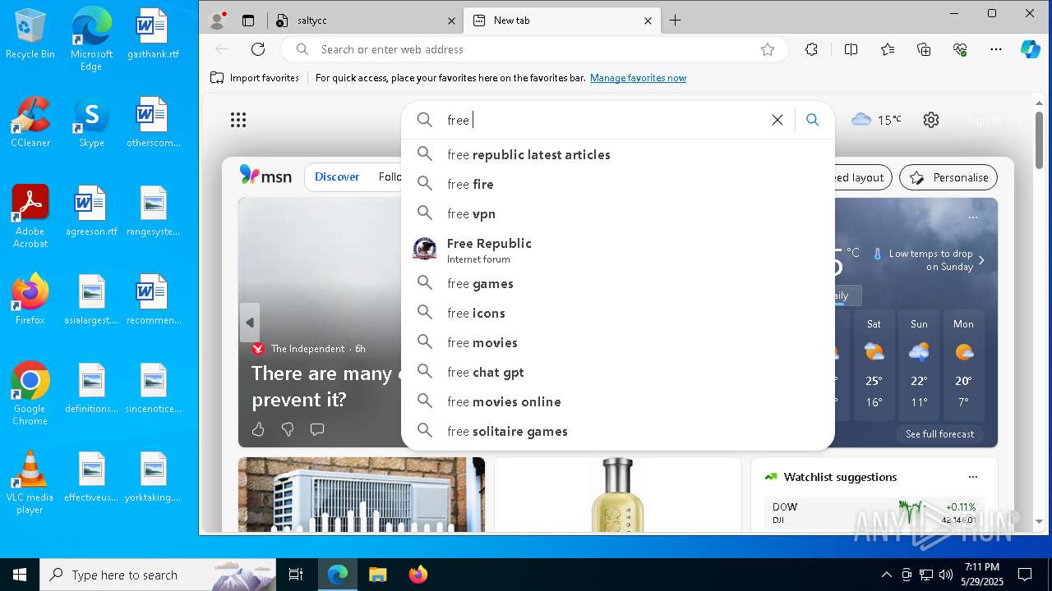The width and height of the screenshot is (1052, 591).
Task: Clear the search box text
Action: tap(777, 120)
